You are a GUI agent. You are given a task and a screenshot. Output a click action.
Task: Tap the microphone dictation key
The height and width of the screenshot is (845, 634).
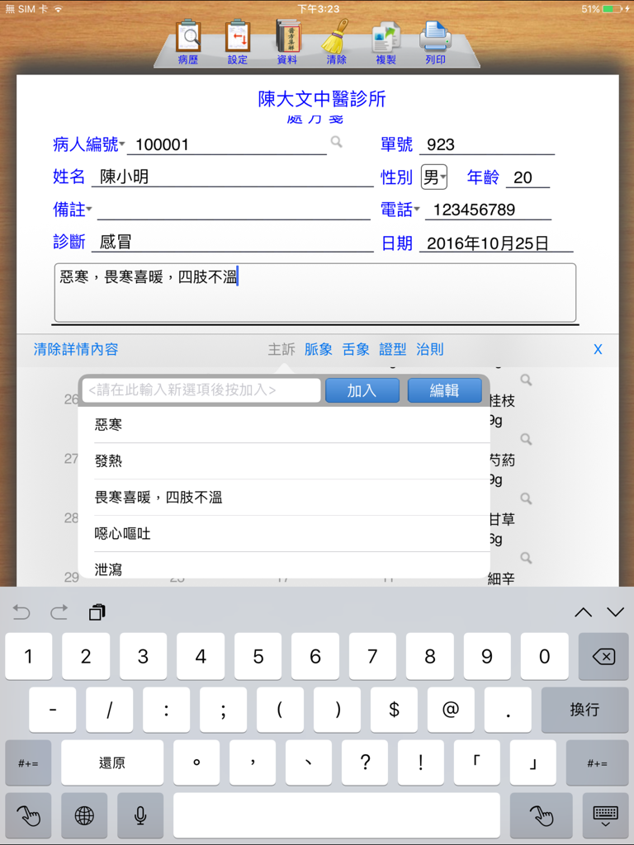pos(140,816)
